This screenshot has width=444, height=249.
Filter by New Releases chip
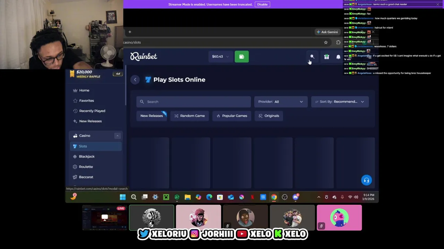click(x=152, y=116)
